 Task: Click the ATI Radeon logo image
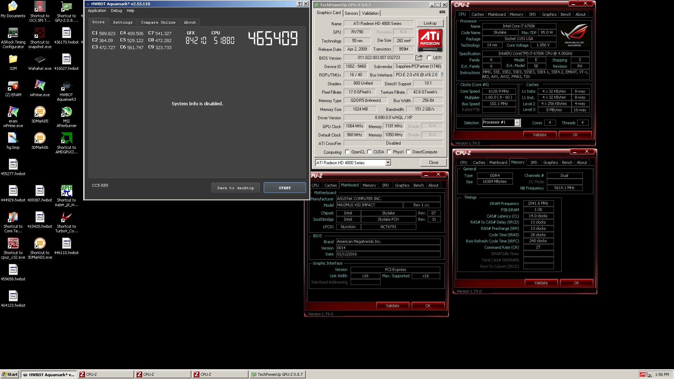430,40
